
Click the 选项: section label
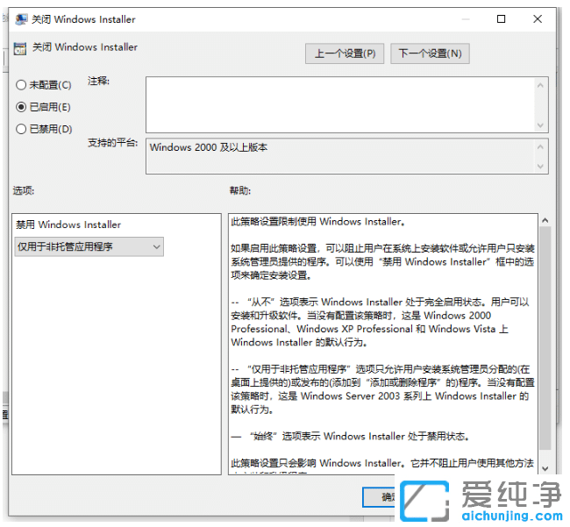[x=24, y=190]
